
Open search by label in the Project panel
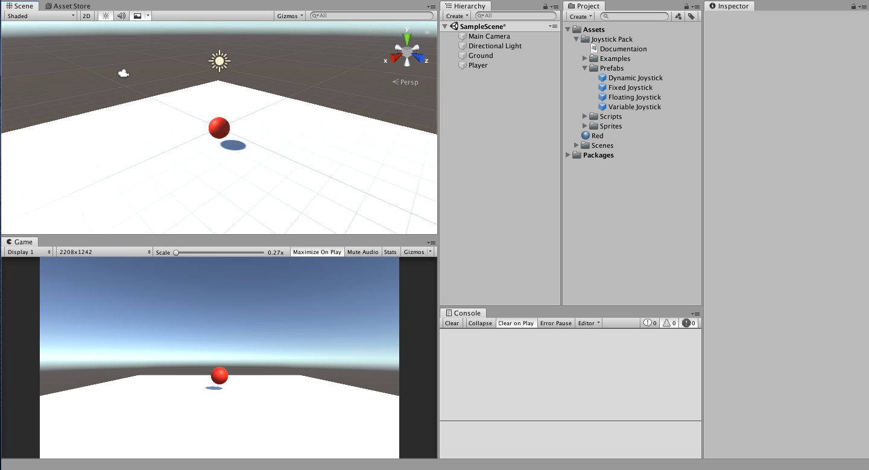coord(691,16)
